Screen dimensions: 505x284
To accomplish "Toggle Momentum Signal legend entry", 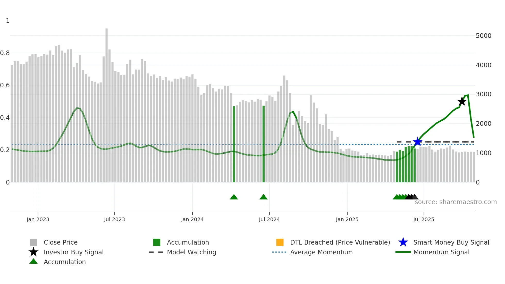I will [441, 252].
